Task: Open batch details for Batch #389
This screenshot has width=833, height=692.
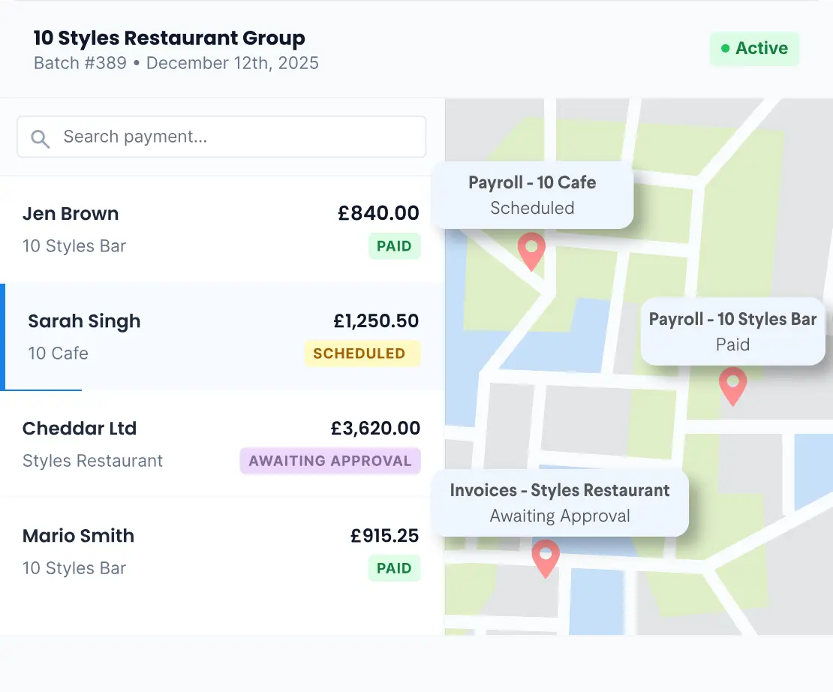Action: (79, 63)
